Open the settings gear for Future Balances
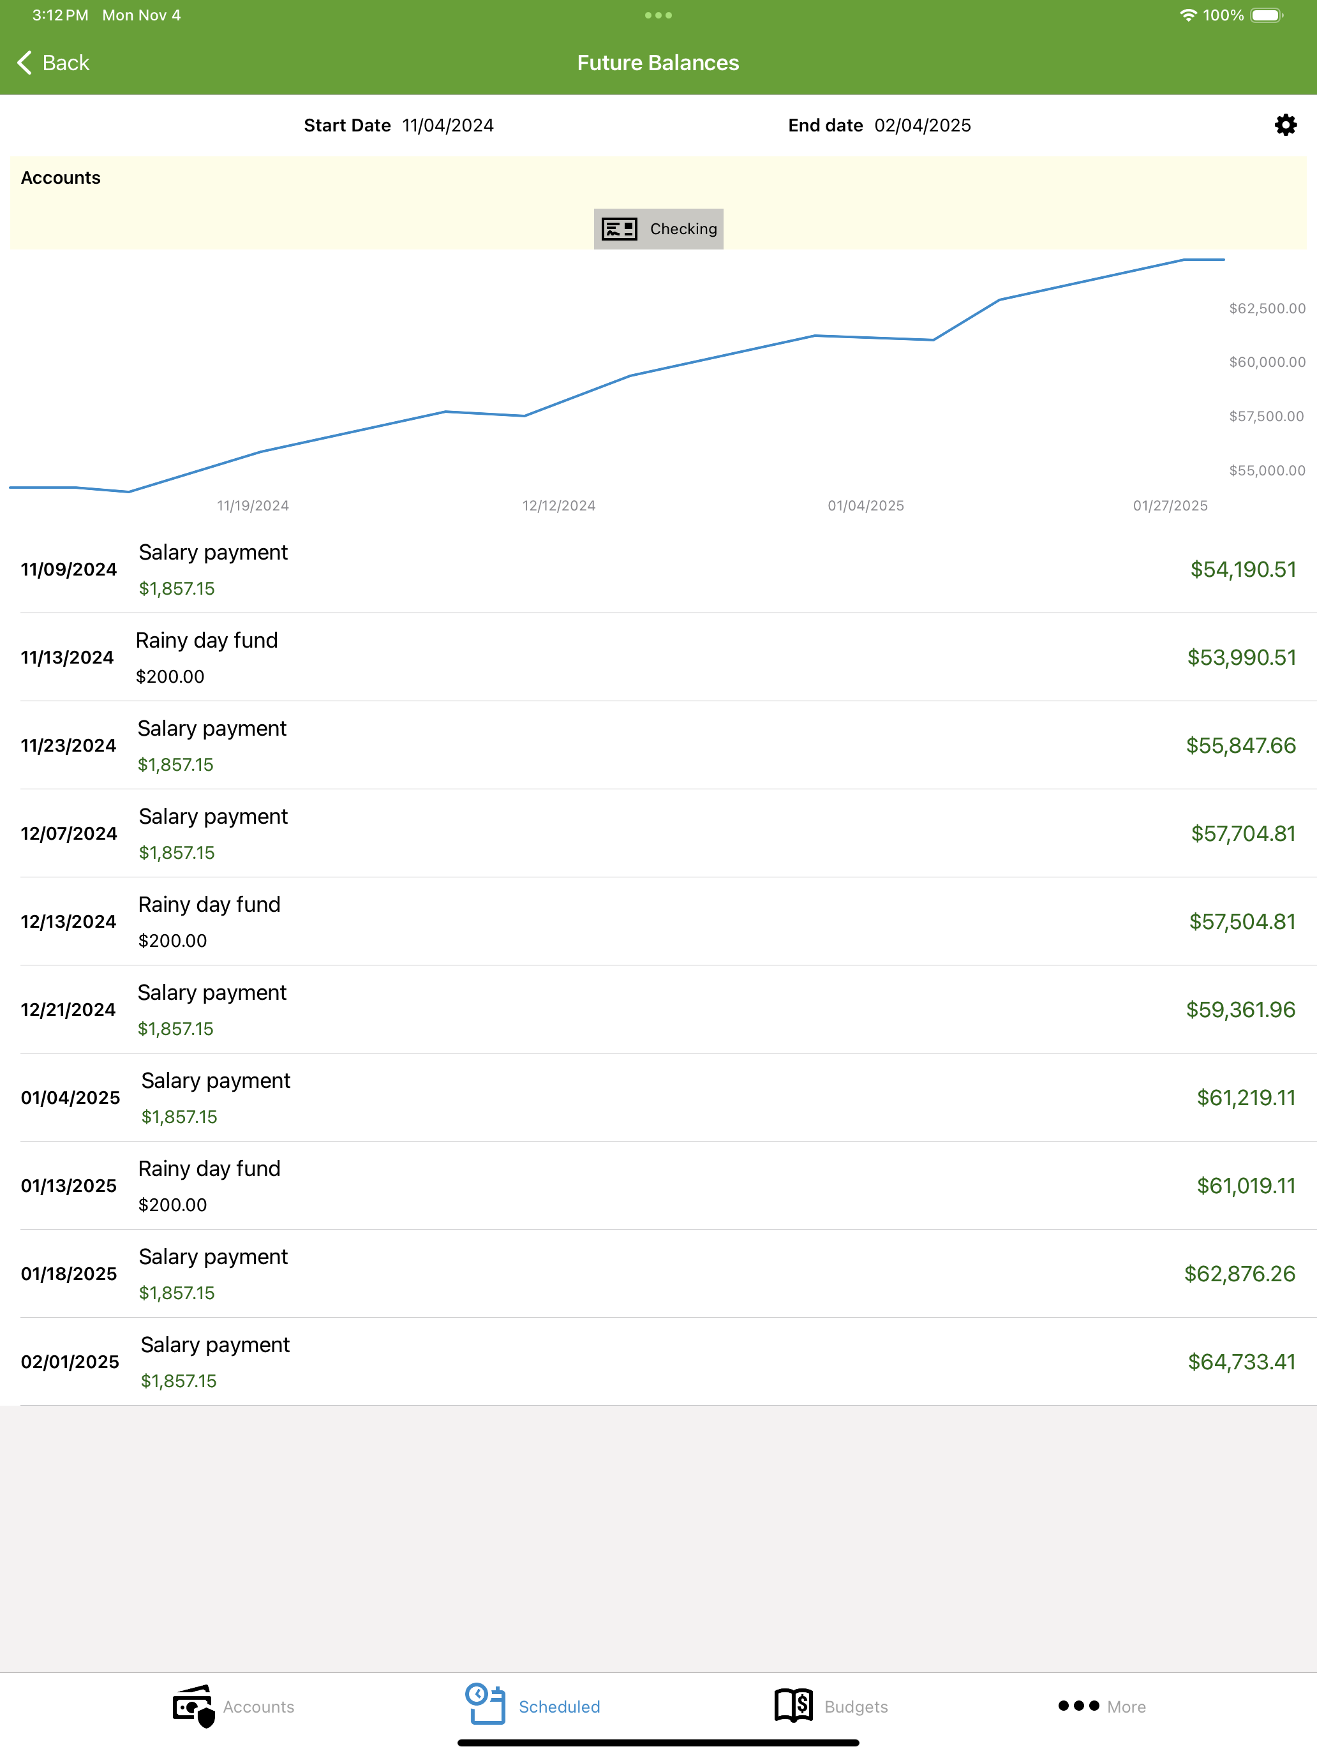This screenshot has width=1317, height=1756. pos(1284,124)
